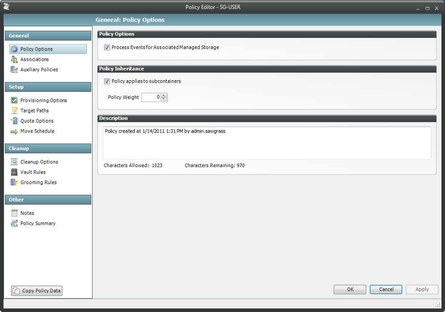
Task: Maximize the Policy Editor window
Action: point(427,8)
